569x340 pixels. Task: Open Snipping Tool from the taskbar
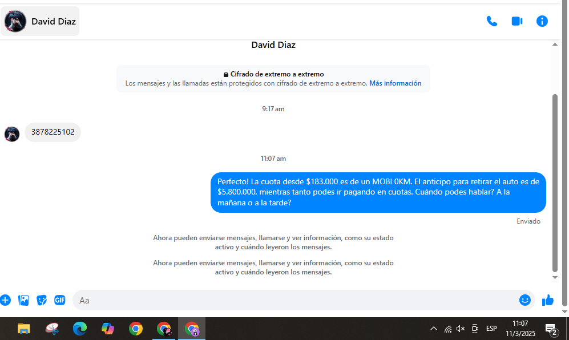click(52, 329)
